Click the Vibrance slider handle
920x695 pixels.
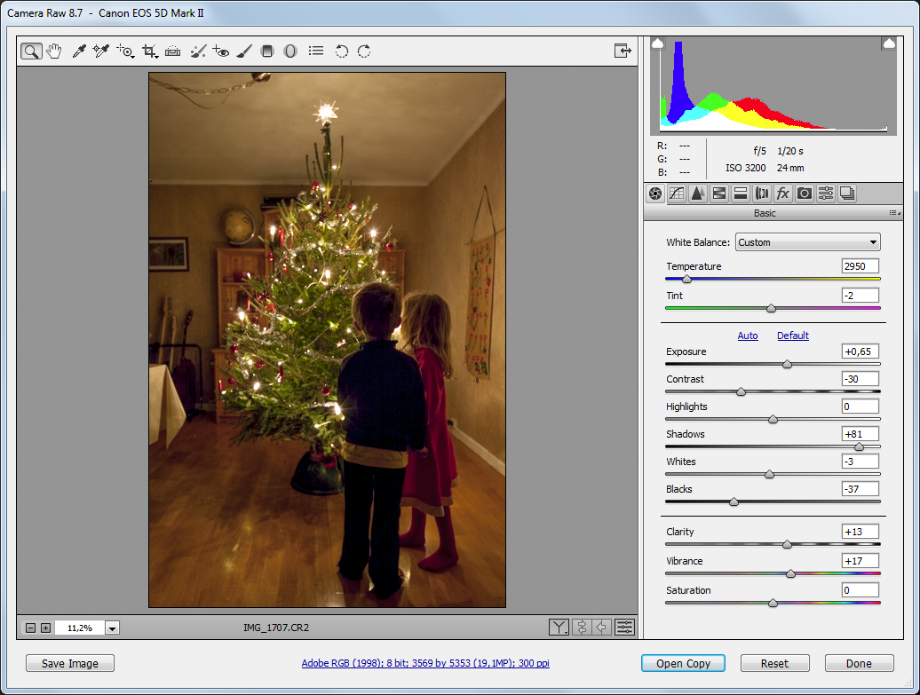(x=790, y=573)
